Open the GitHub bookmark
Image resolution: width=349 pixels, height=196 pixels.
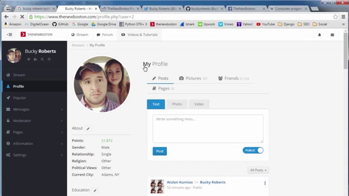pyautogui.click(x=60, y=24)
